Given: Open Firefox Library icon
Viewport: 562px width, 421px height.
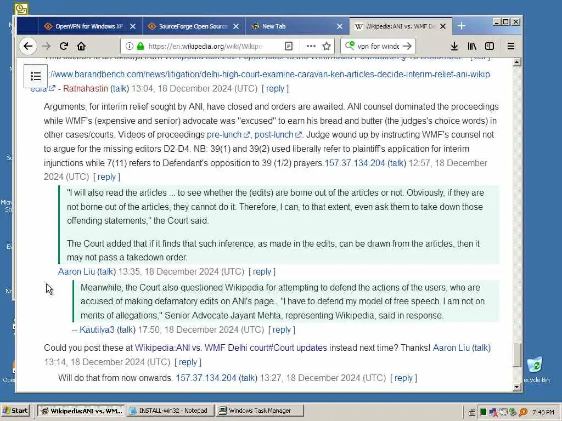Looking at the screenshot, I should [x=472, y=46].
